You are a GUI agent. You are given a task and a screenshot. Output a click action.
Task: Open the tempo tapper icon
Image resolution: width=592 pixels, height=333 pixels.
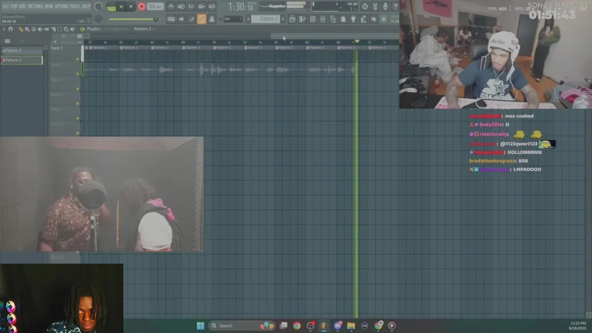pos(364,19)
